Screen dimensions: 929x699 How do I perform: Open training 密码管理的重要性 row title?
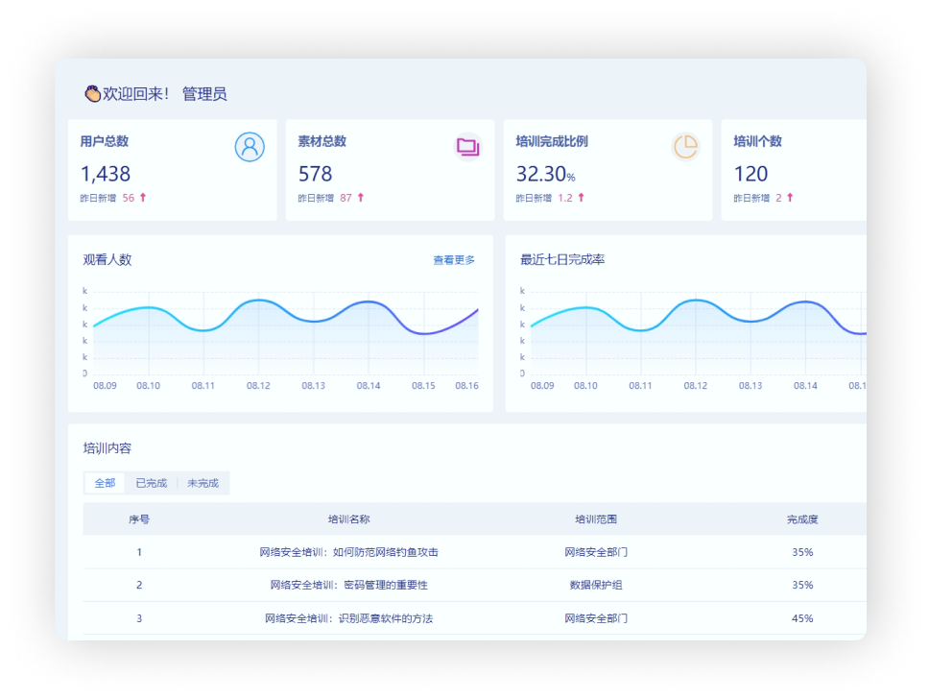(348, 585)
